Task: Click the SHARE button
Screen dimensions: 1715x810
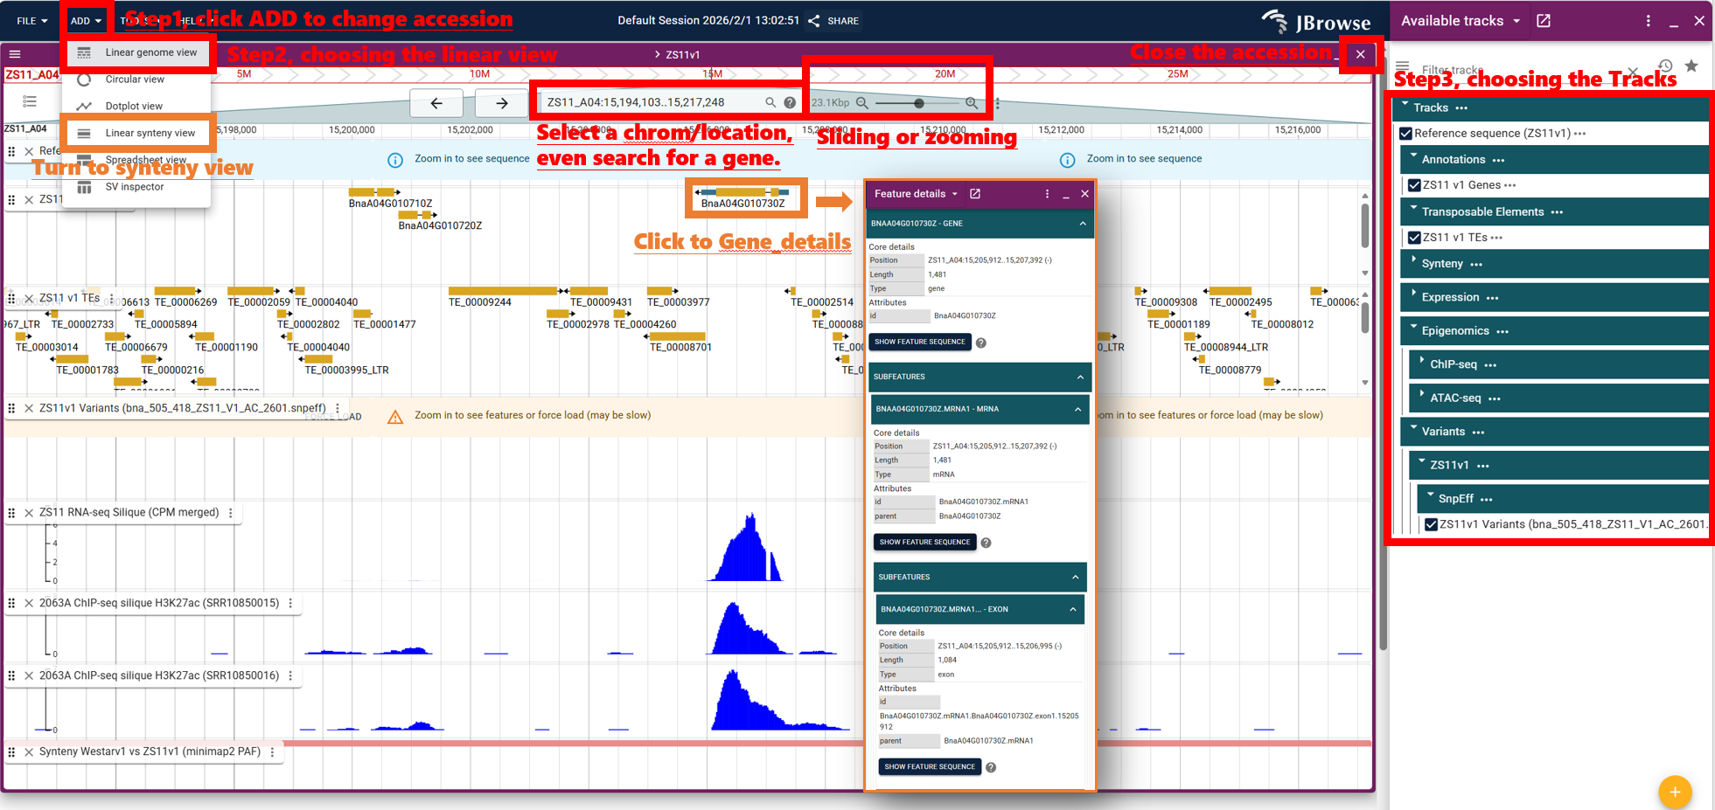Action: pyautogui.click(x=833, y=21)
